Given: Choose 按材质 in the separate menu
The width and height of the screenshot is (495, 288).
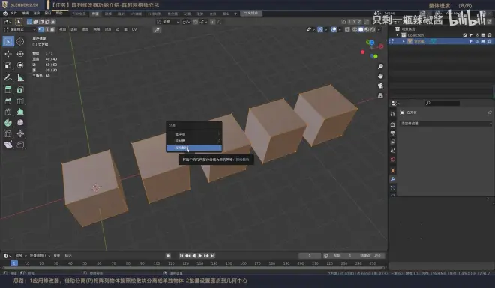Looking at the screenshot, I should coord(194,141).
